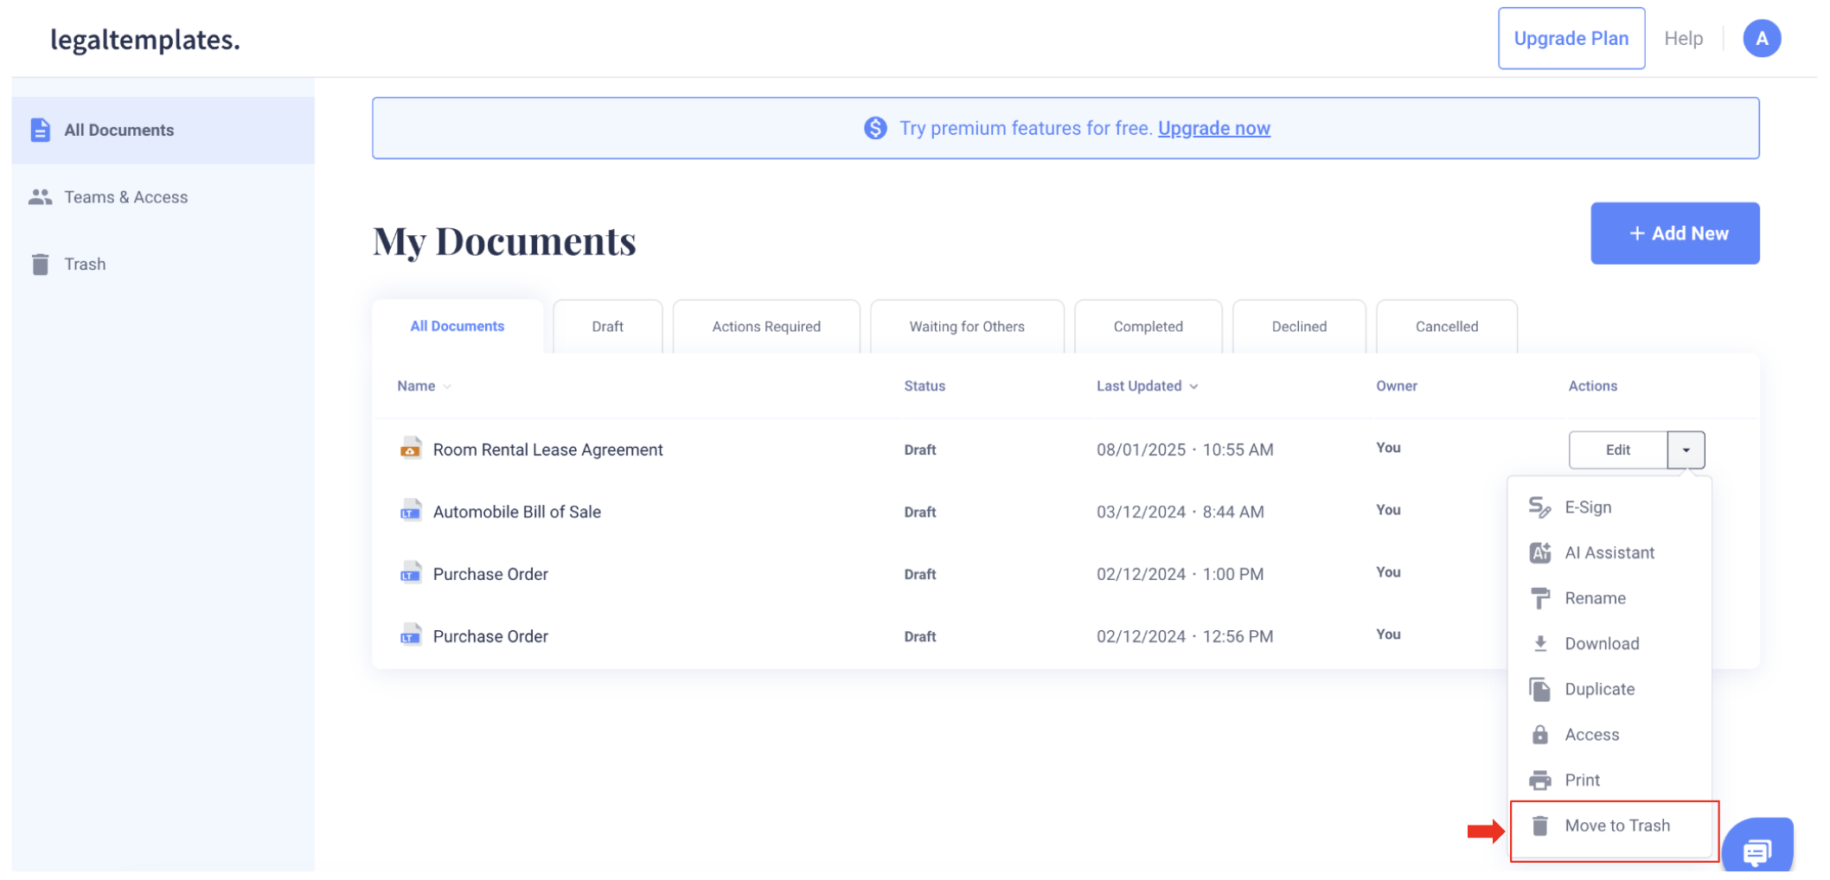This screenshot has width=1830, height=880.
Task: Click the E-Sign signature icon
Action: [x=1539, y=507]
